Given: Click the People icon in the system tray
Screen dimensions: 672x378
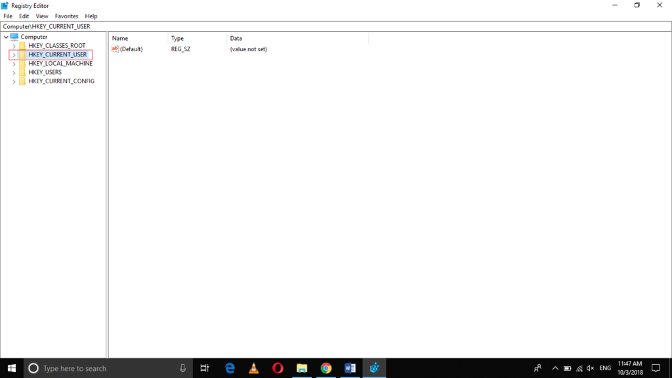Looking at the screenshot, I should (x=537, y=368).
